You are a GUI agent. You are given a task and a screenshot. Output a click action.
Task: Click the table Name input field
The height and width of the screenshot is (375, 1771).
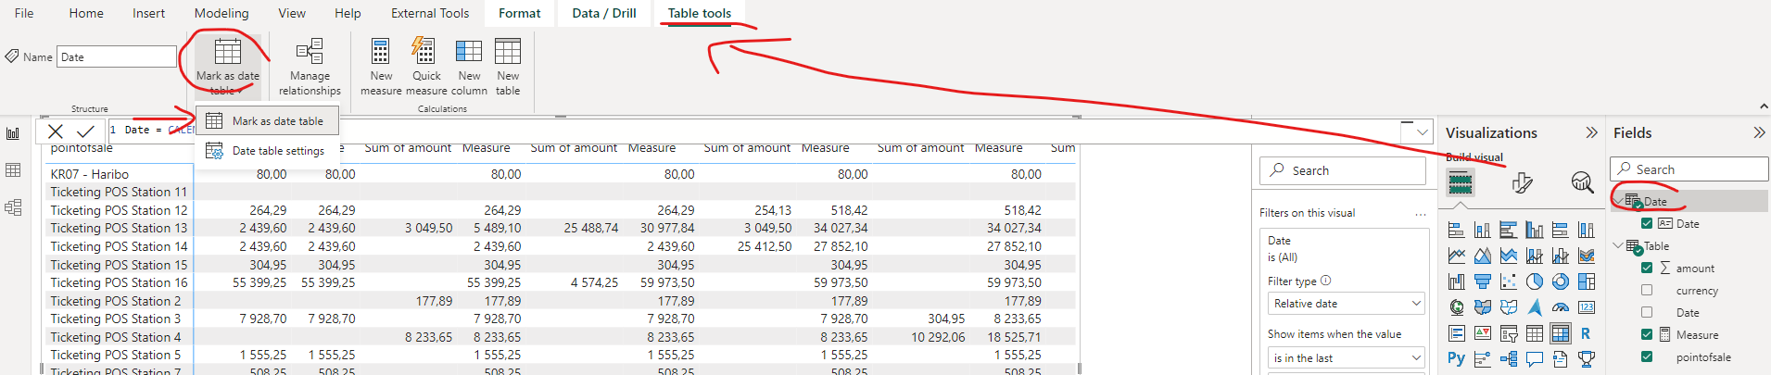(117, 56)
